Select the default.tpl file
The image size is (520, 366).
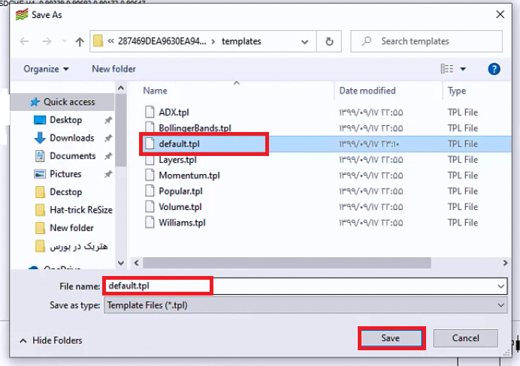click(179, 144)
